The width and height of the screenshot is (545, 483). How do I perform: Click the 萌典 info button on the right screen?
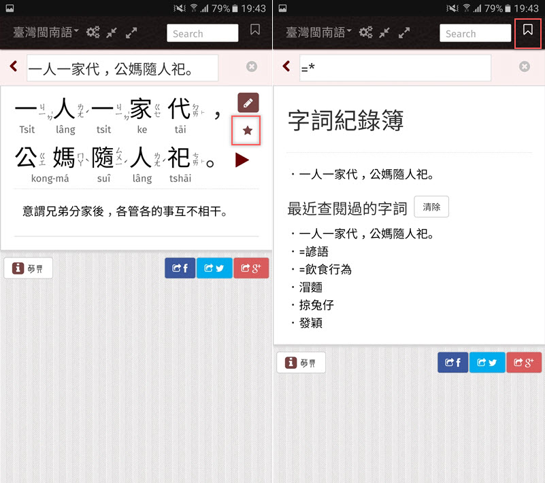(301, 363)
